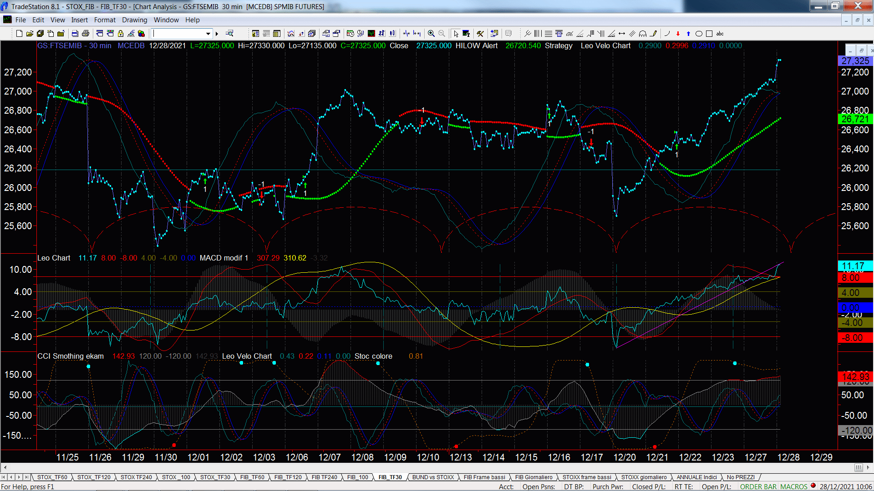The width and height of the screenshot is (874, 491).
Task: Click the Save all stacked disks icon
Action: (40, 34)
